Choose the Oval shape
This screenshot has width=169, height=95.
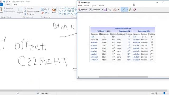65,8
